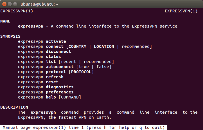Close the terminal window
Viewport: 203px width, 130px height.
point(4,4)
